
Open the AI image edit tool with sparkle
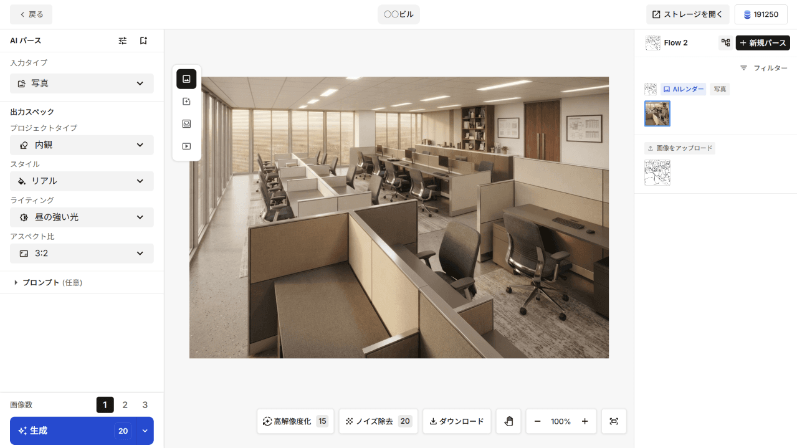click(186, 102)
